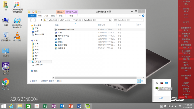The height and width of the screenshot is (109, 194).
Task: Click Windows in the address breadcrumb
Action: (x=53, y=20)
